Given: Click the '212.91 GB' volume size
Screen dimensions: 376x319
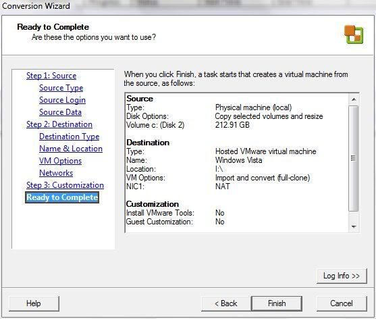Looking at the screenshot, I should tap(232, 125).
